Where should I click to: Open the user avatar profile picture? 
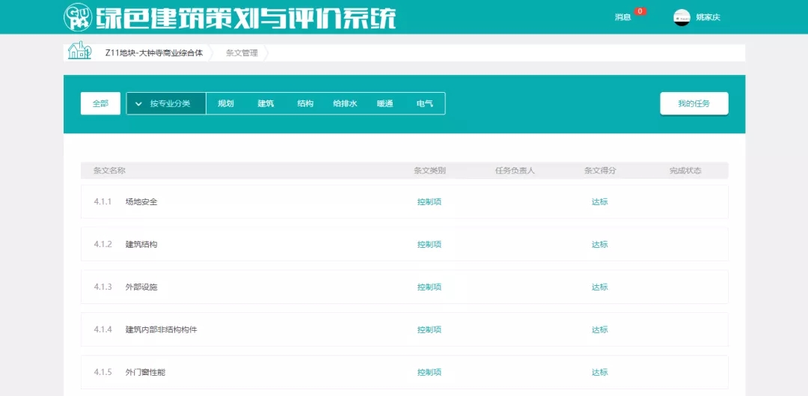[x=682, y=17]
